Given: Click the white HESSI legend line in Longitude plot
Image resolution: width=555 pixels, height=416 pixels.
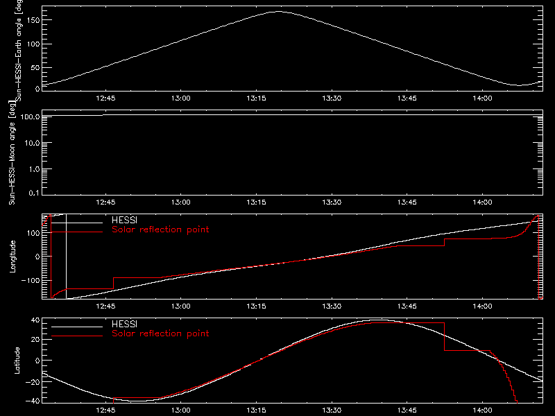Looking at the screenshot, I should click(77, 223).
